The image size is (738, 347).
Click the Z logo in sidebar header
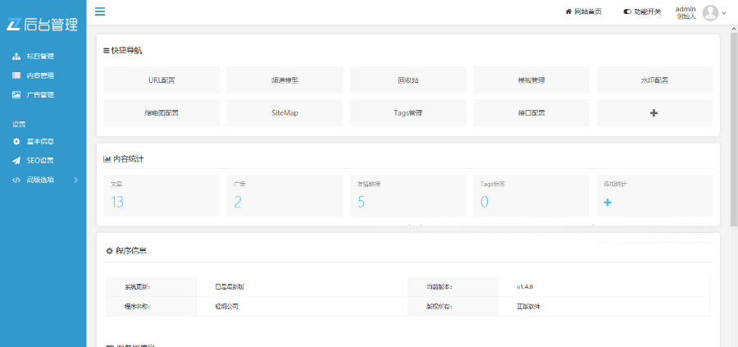(x=13, y=24)
